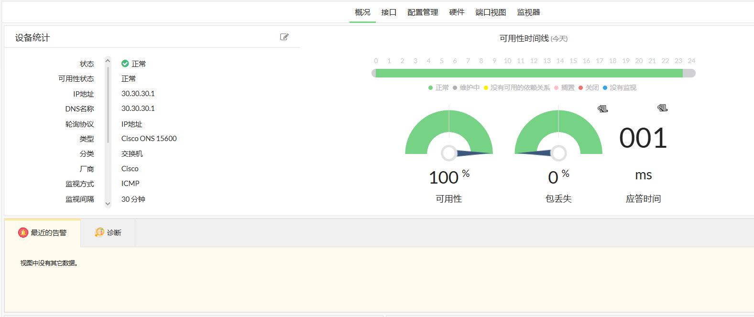
Task: Click the 可用性状态 value 正常
Action: (129, 78)
